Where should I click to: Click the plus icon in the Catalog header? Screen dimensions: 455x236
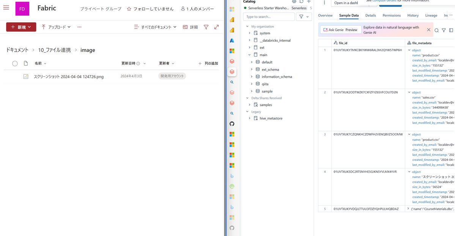coord(309,2)
